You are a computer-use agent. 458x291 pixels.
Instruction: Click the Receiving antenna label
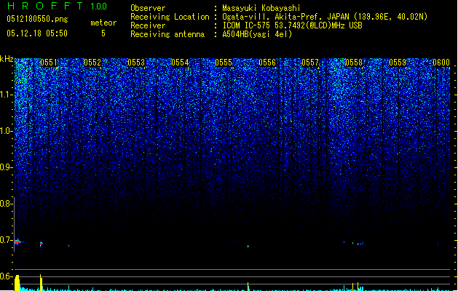[167, 34]
